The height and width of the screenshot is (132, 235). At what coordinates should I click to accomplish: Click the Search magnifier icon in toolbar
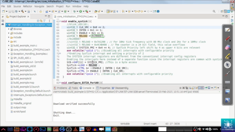(214, 11)
